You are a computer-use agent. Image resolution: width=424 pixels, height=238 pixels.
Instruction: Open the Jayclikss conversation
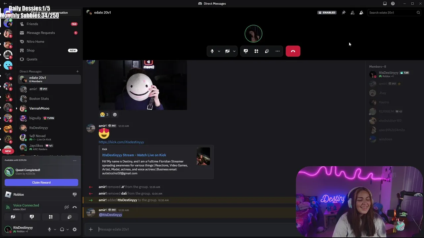[49, 147]
